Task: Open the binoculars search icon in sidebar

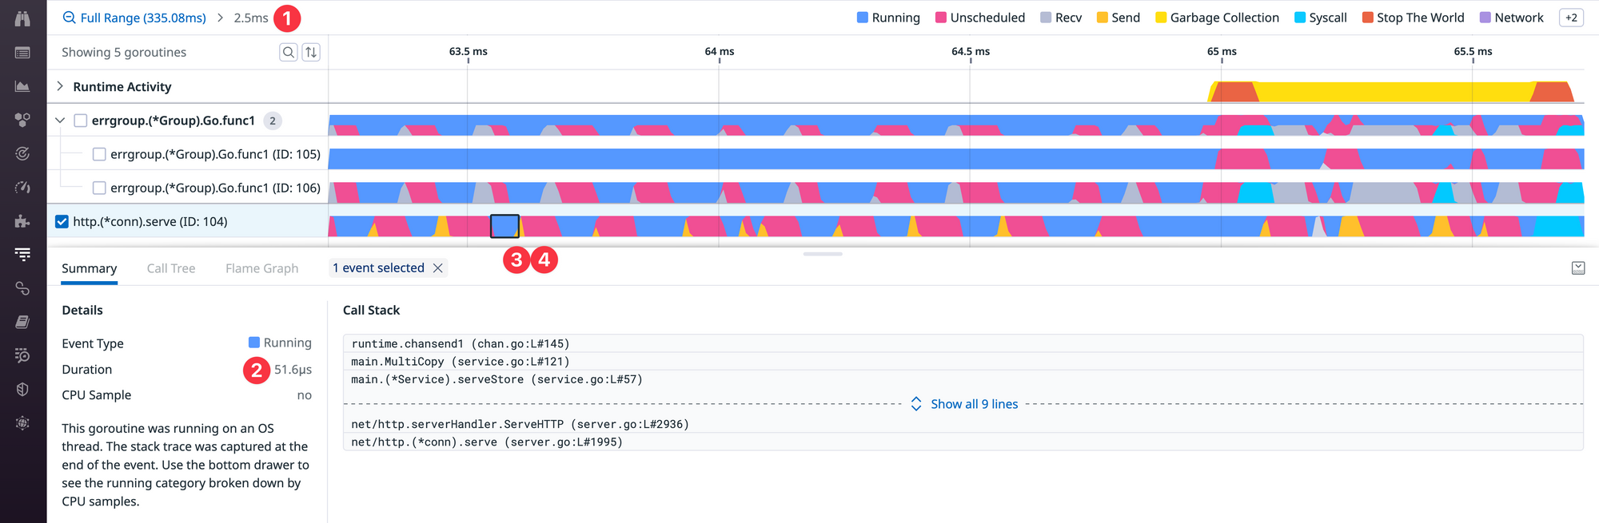Action: pos(22,18)
